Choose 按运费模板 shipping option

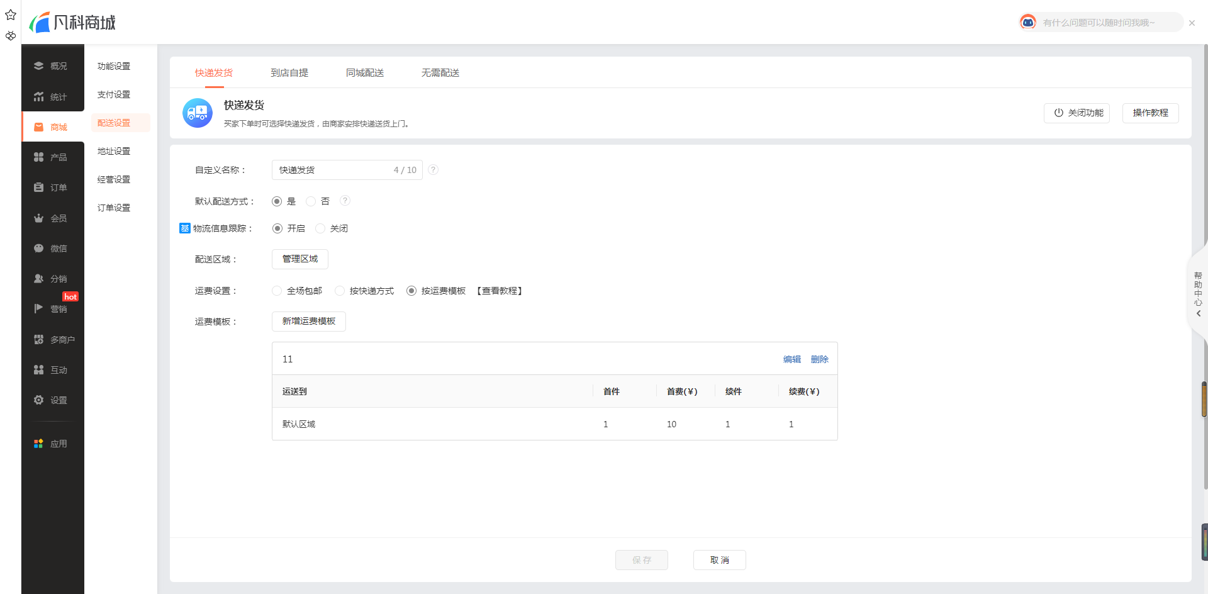[x=411, y=291]
